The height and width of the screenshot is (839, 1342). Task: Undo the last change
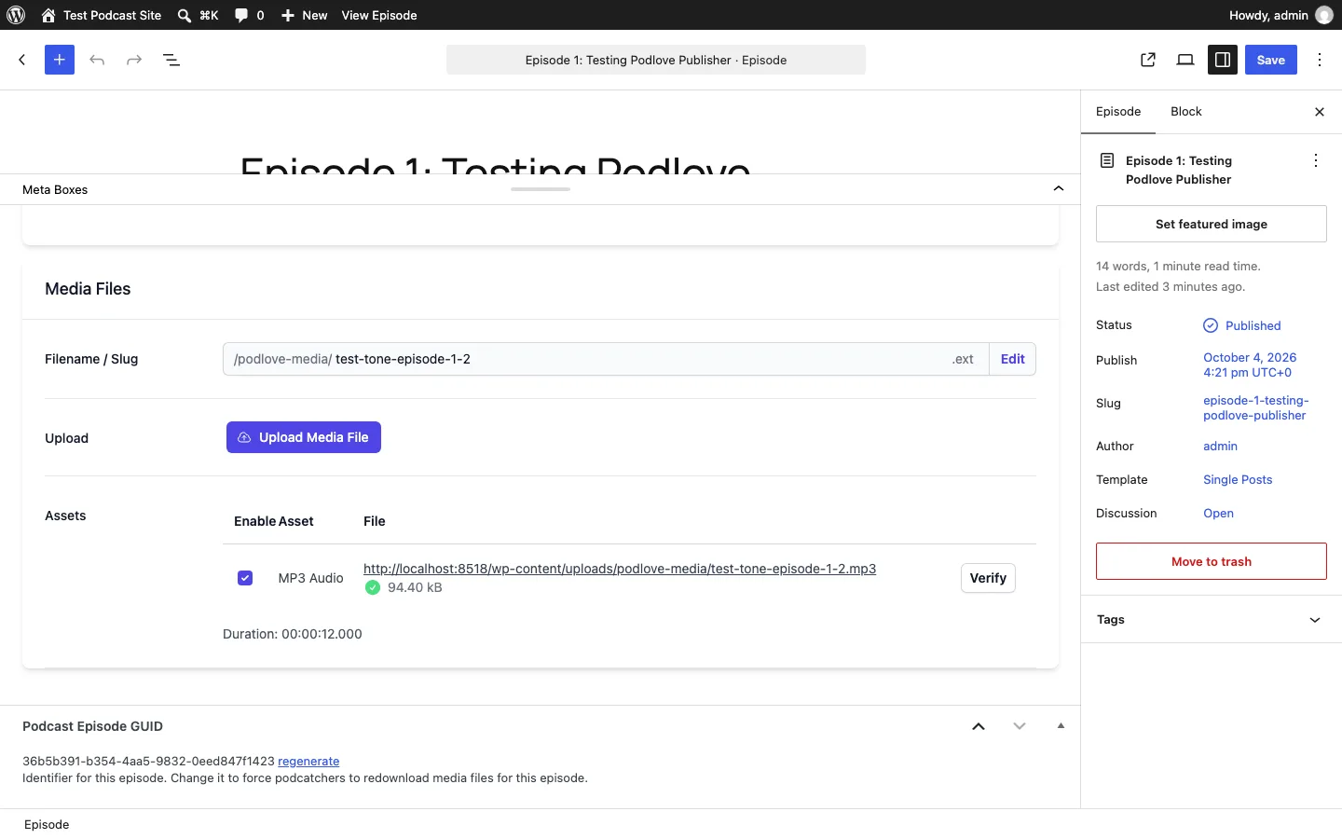click(97, 60)
